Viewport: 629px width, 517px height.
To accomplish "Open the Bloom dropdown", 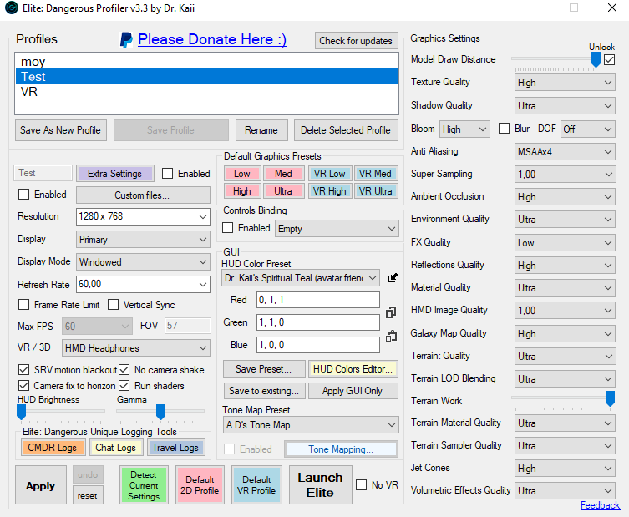I will point(464,129).
